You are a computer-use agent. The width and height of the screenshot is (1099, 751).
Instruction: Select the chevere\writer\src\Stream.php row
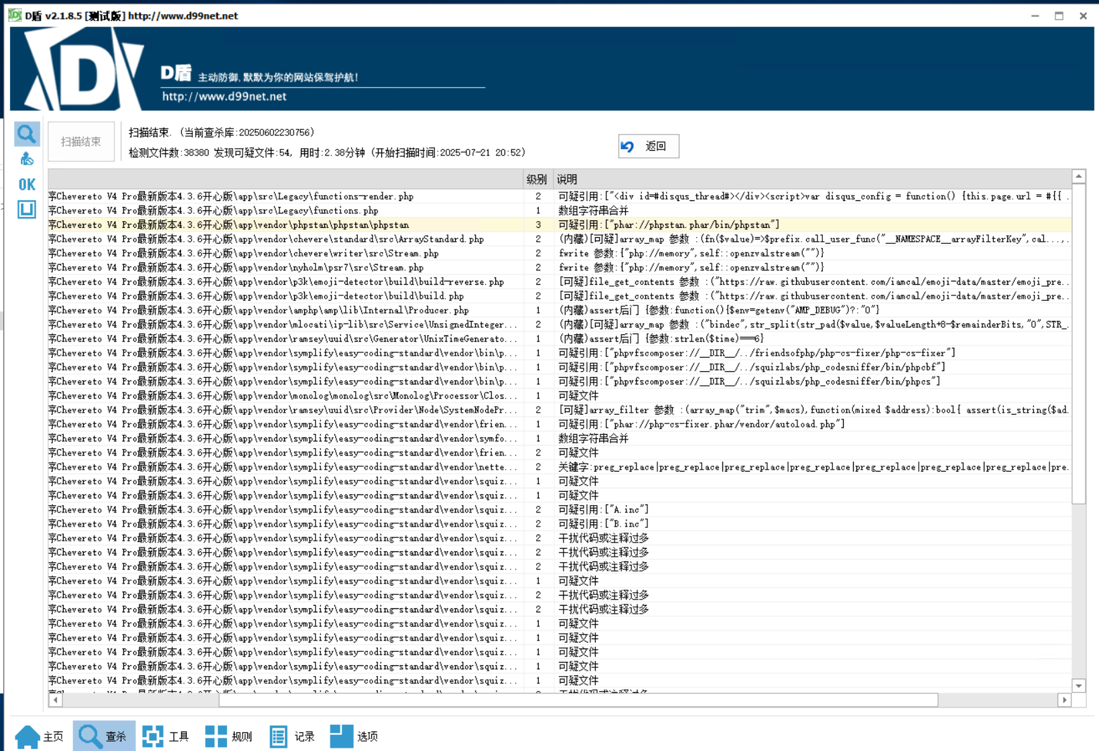point(560,253)
